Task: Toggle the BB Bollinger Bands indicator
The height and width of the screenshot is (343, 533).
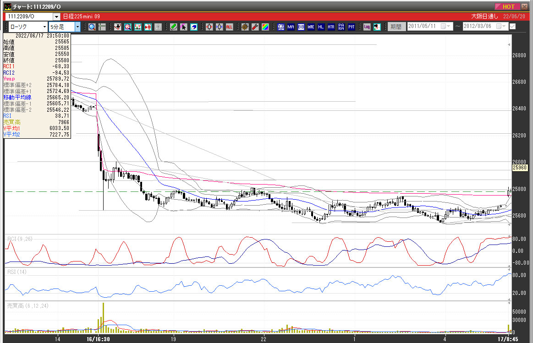Action: (x=301, y=27)
